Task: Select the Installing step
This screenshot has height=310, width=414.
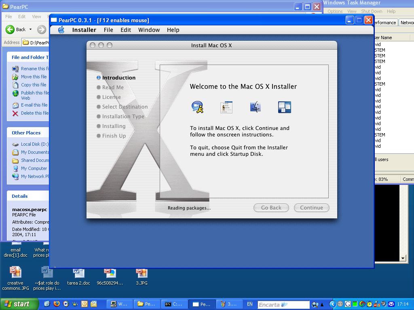Action: pyautogui.click(x=111, y=126)
